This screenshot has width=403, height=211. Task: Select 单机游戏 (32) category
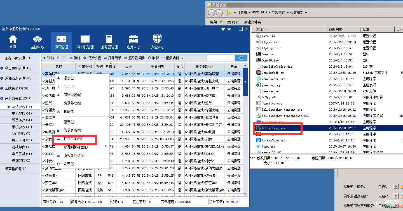pyautogui.click(x=22, y=113)
